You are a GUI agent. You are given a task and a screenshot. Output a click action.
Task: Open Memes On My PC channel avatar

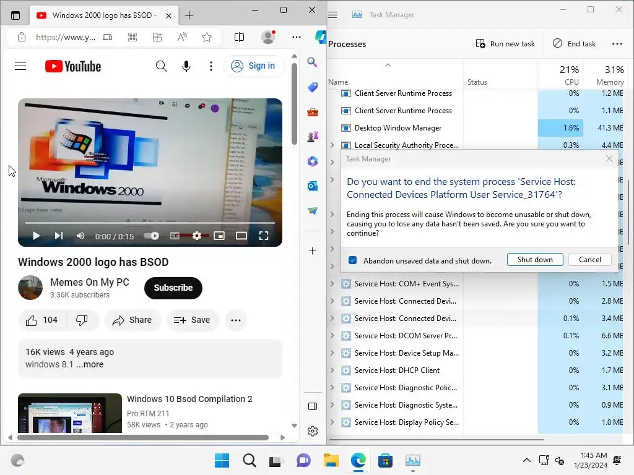click(30, 288)
